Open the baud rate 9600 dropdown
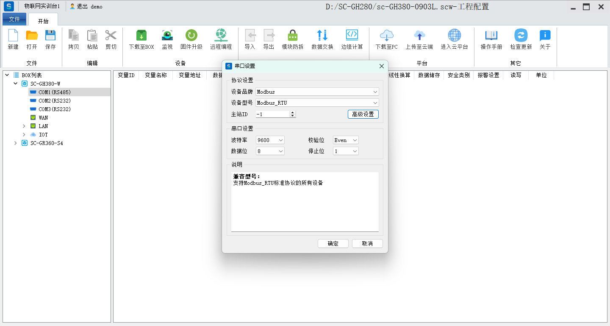 click(x=270, y=140)
